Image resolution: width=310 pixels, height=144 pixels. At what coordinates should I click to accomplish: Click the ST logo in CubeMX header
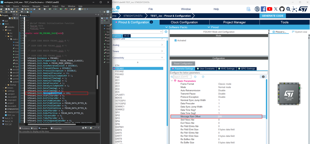click(303, 9)
